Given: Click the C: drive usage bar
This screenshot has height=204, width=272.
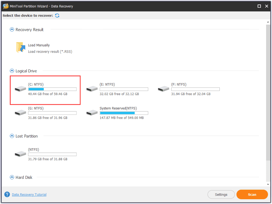Looking at the screenshot, I should pos(52,89).
